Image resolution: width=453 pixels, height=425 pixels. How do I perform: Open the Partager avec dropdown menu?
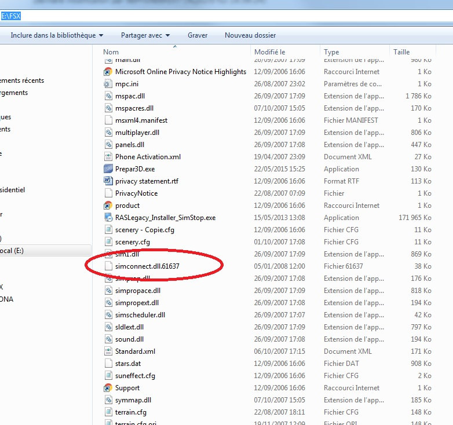(145, 35)
